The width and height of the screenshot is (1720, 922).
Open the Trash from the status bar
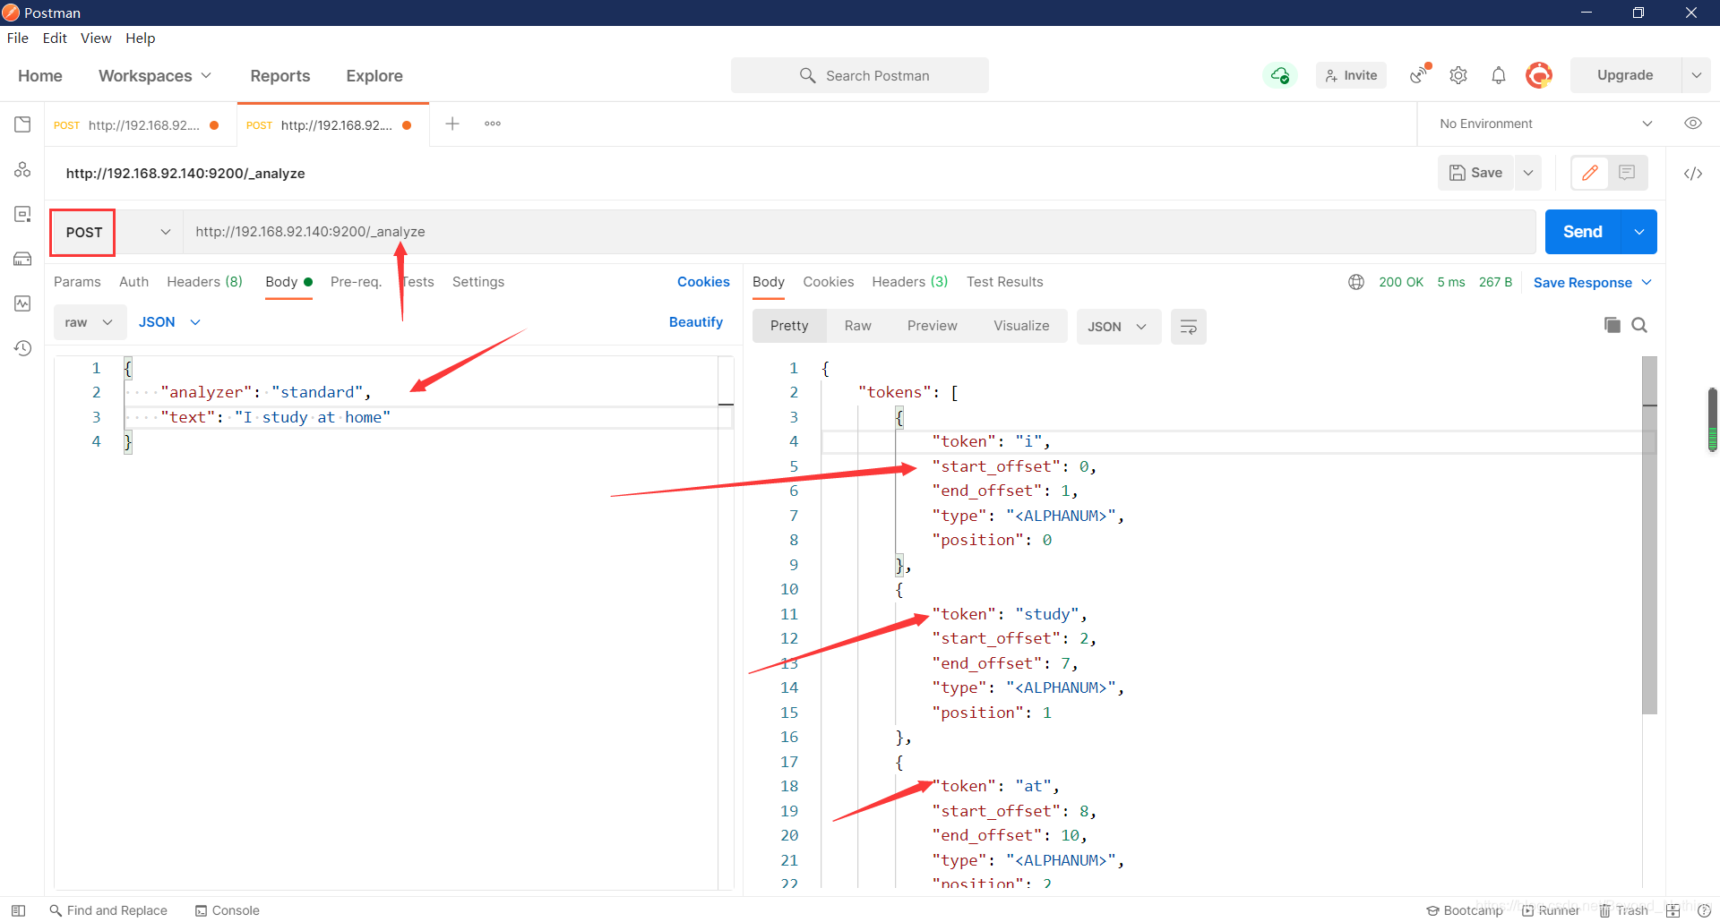[x=1624, y=910]
